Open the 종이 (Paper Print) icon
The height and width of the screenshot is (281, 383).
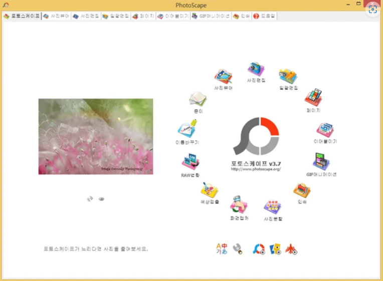pyautogui.click(x=198, y=99)
